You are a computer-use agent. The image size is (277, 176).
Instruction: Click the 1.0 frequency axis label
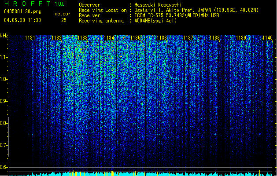point(4,79)
